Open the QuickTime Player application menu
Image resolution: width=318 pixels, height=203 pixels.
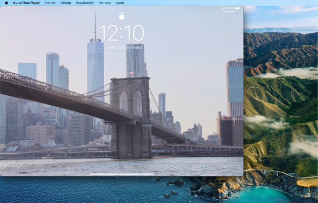tap(26, 3)
